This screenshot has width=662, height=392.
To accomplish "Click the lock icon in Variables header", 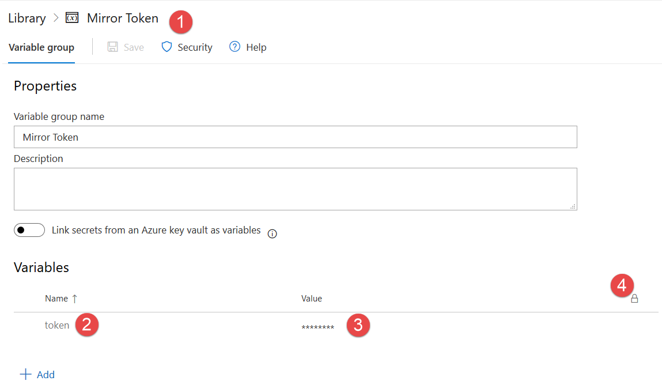I will pyautogui.click(x=634, y=299).
